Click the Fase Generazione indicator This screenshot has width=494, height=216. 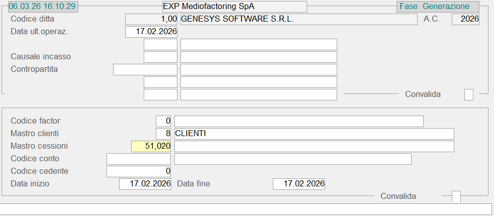tap(437, 7)
